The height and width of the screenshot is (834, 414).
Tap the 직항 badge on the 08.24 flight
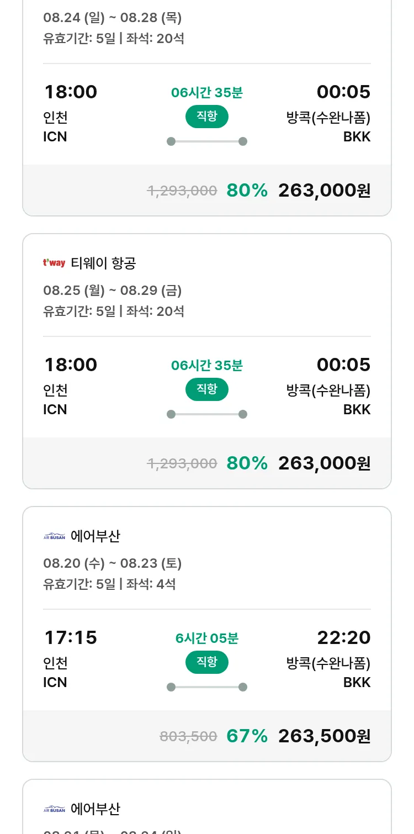[x=206, y=117]
